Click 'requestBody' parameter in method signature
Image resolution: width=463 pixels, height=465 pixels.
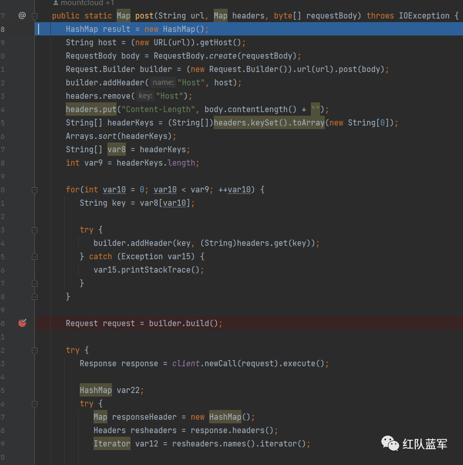331,16
